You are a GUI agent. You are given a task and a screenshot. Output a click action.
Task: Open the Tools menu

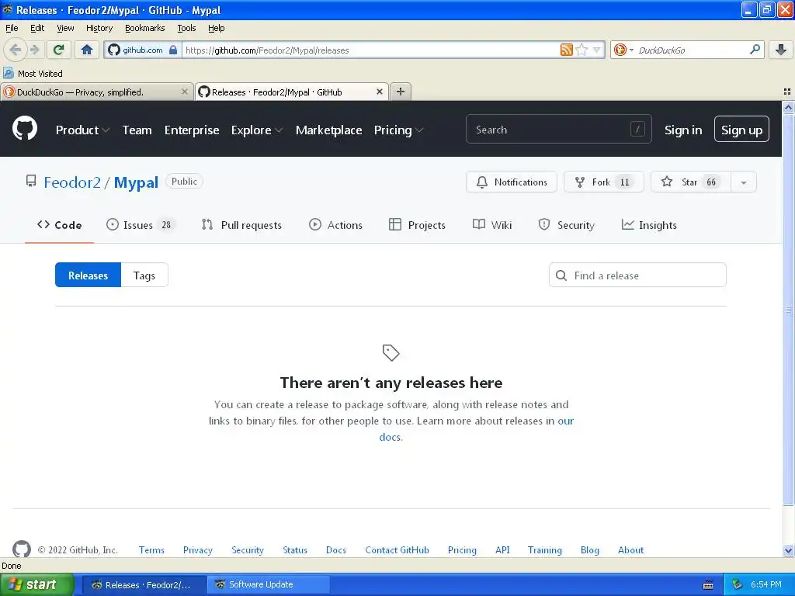coord(186,28)
